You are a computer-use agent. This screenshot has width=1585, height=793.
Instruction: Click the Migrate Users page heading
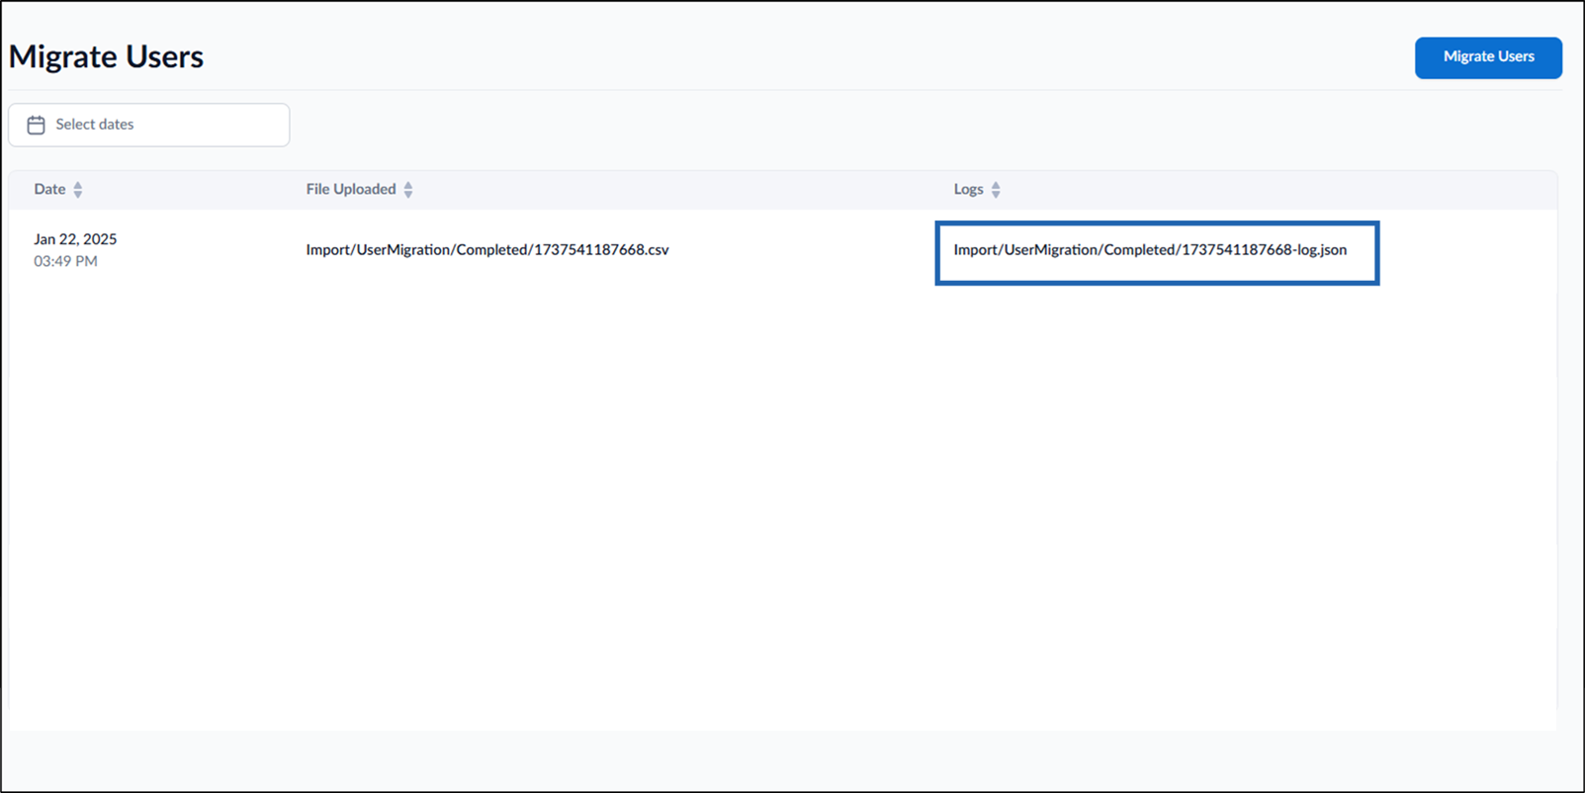click(x=106, y=56)
